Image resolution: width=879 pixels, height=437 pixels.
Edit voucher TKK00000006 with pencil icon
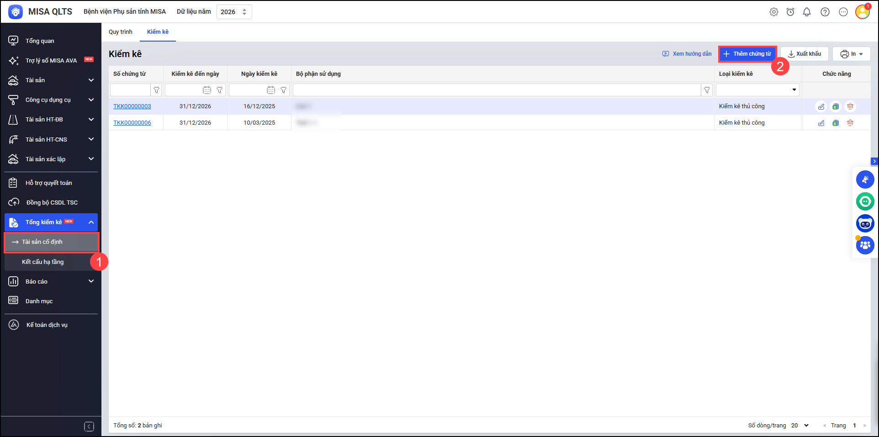click(821, 123)
